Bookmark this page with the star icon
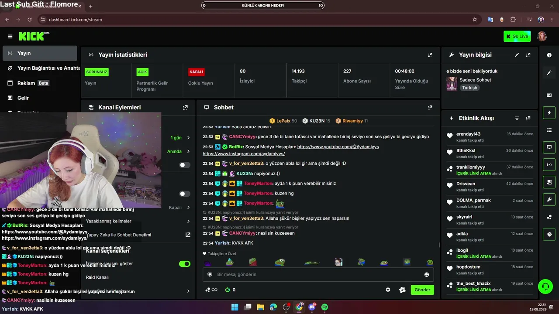 click(x=475, y=20)
